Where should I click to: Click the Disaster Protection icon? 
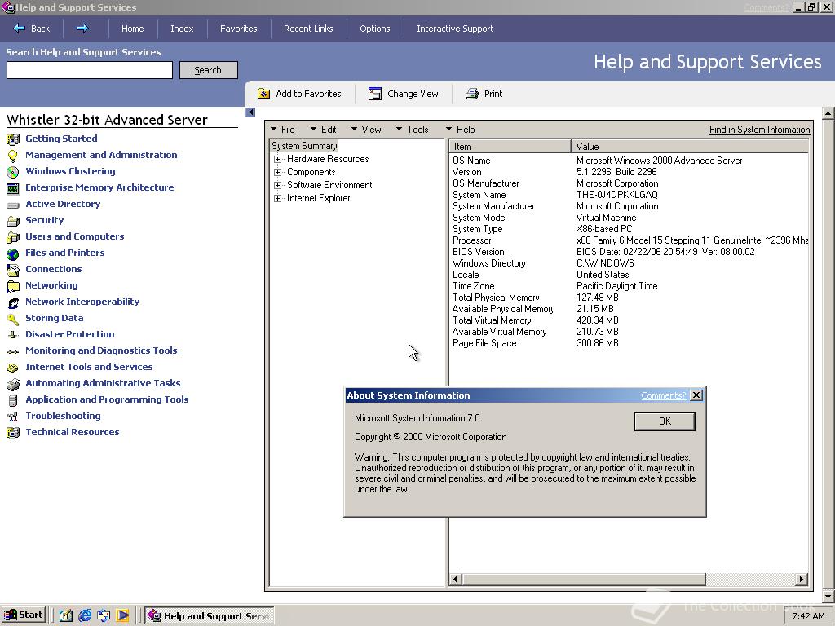click(x=13, y=335)
